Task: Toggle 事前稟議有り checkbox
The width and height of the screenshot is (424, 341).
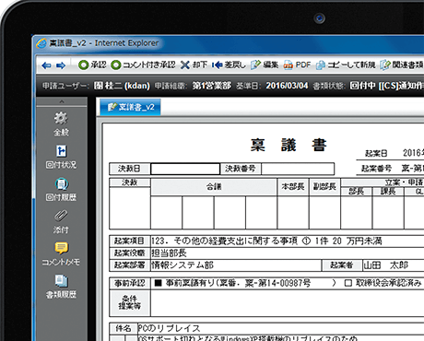Action: (159, 283)
